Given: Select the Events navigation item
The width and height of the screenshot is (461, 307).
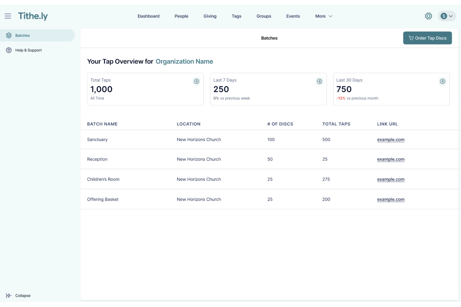Looking at the screenshot, I should tap(293, 16).
